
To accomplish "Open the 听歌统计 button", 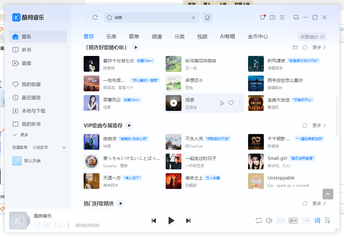I will click(x=312, y=37).
